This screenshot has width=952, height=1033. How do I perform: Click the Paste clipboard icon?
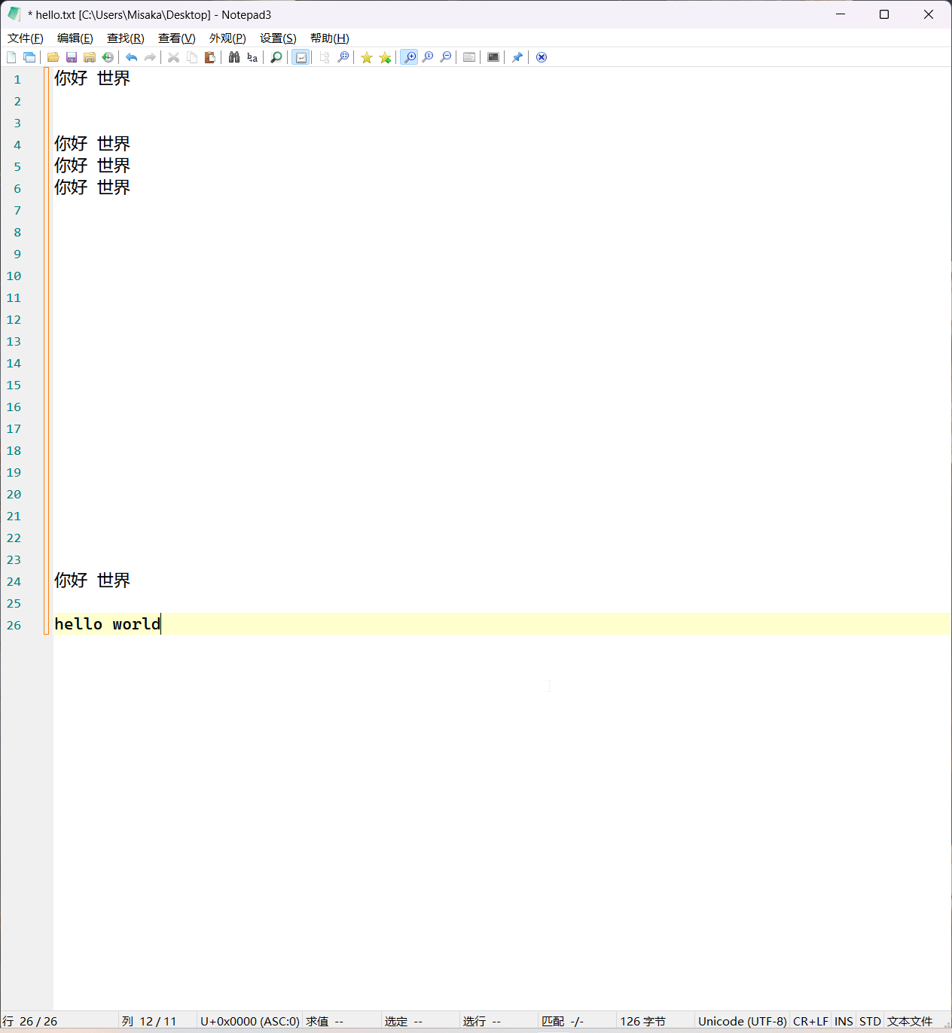pos(210,57)
